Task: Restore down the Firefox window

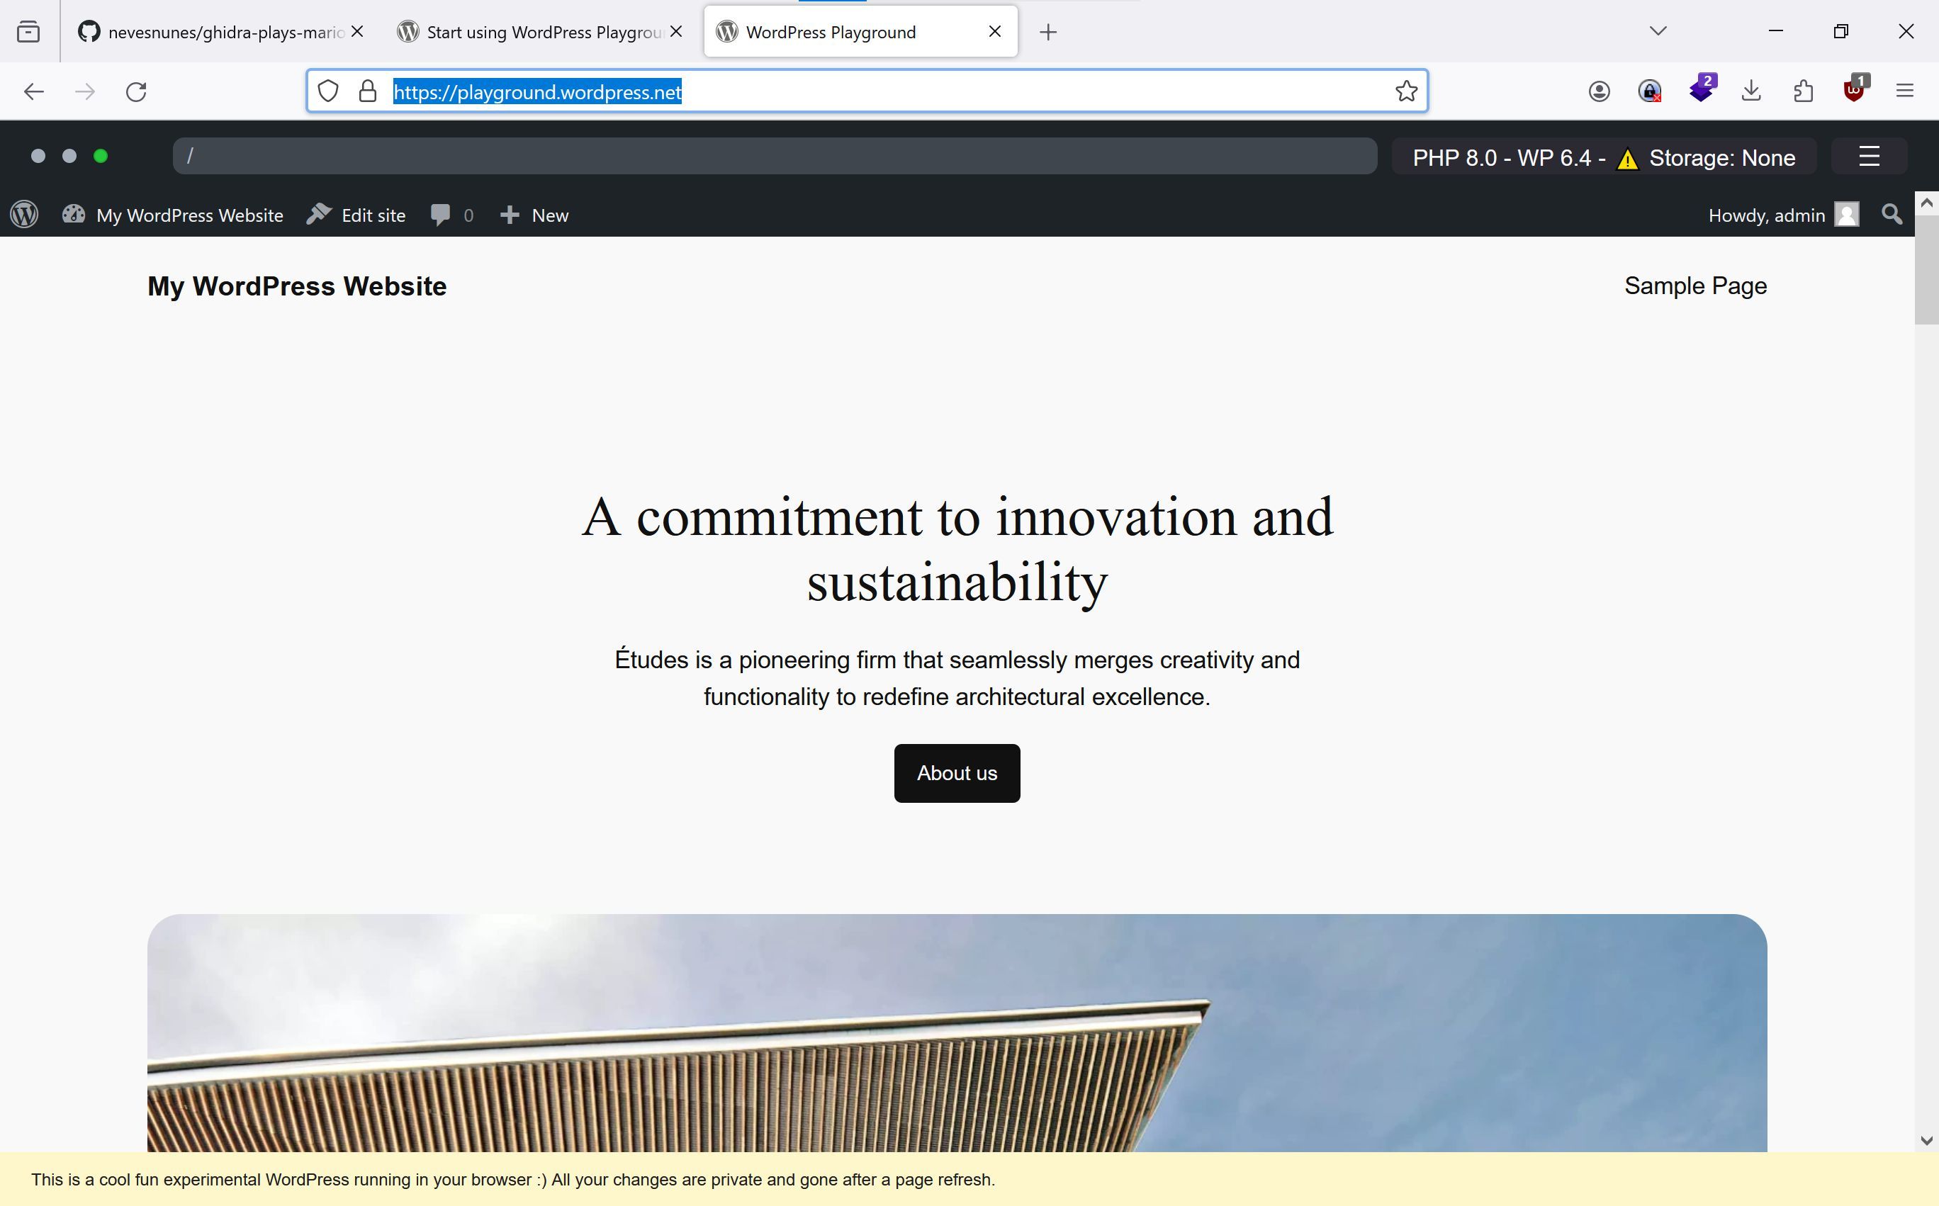Action: tap(1841, 31)
